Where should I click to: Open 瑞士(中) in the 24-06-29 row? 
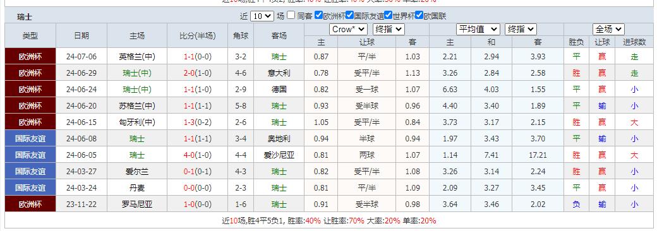coord(137,73)
